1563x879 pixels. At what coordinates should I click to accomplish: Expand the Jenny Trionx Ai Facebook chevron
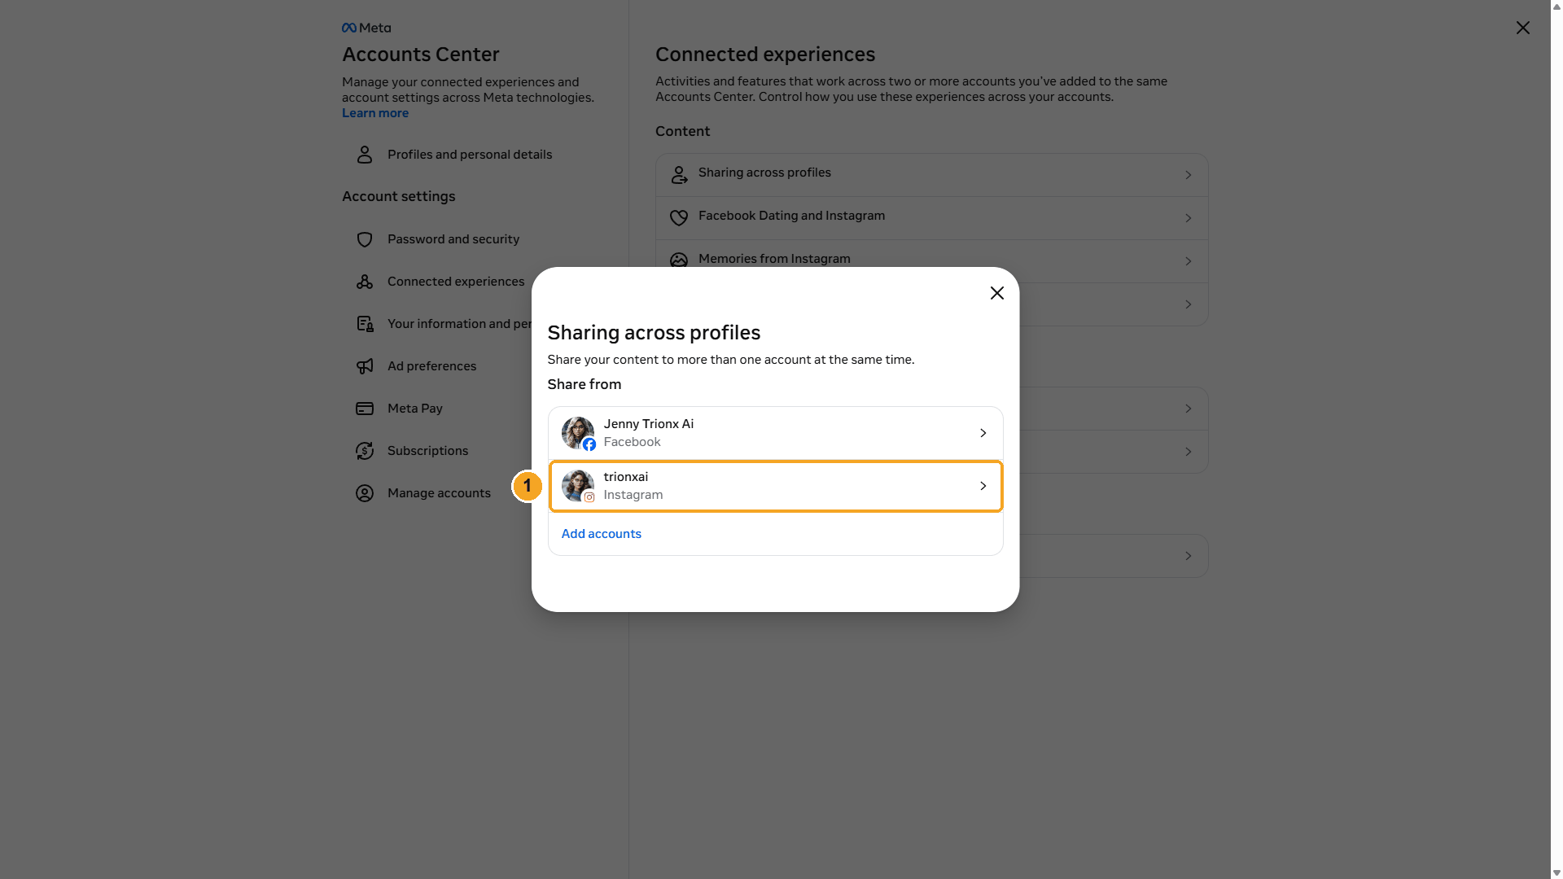pos(983,433)
